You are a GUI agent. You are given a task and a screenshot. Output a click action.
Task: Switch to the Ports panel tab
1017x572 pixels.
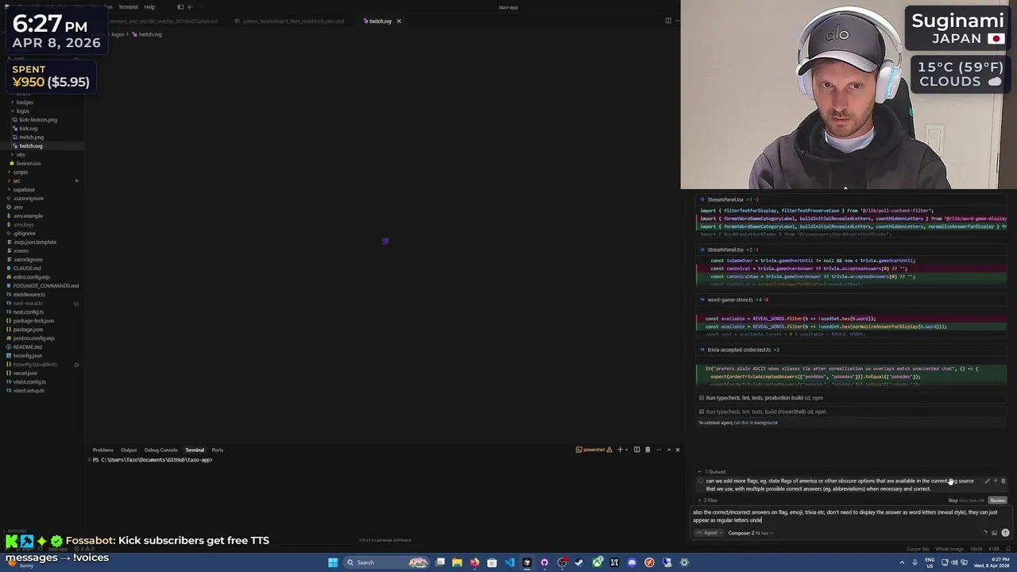tap(217, 450)
